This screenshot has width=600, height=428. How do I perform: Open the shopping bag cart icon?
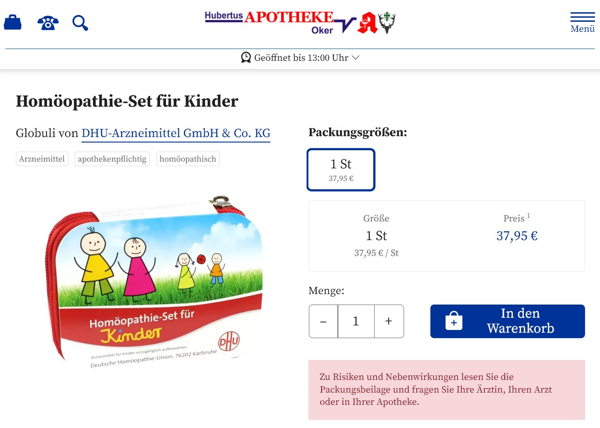pyautogui.click(x=13, y=22)
